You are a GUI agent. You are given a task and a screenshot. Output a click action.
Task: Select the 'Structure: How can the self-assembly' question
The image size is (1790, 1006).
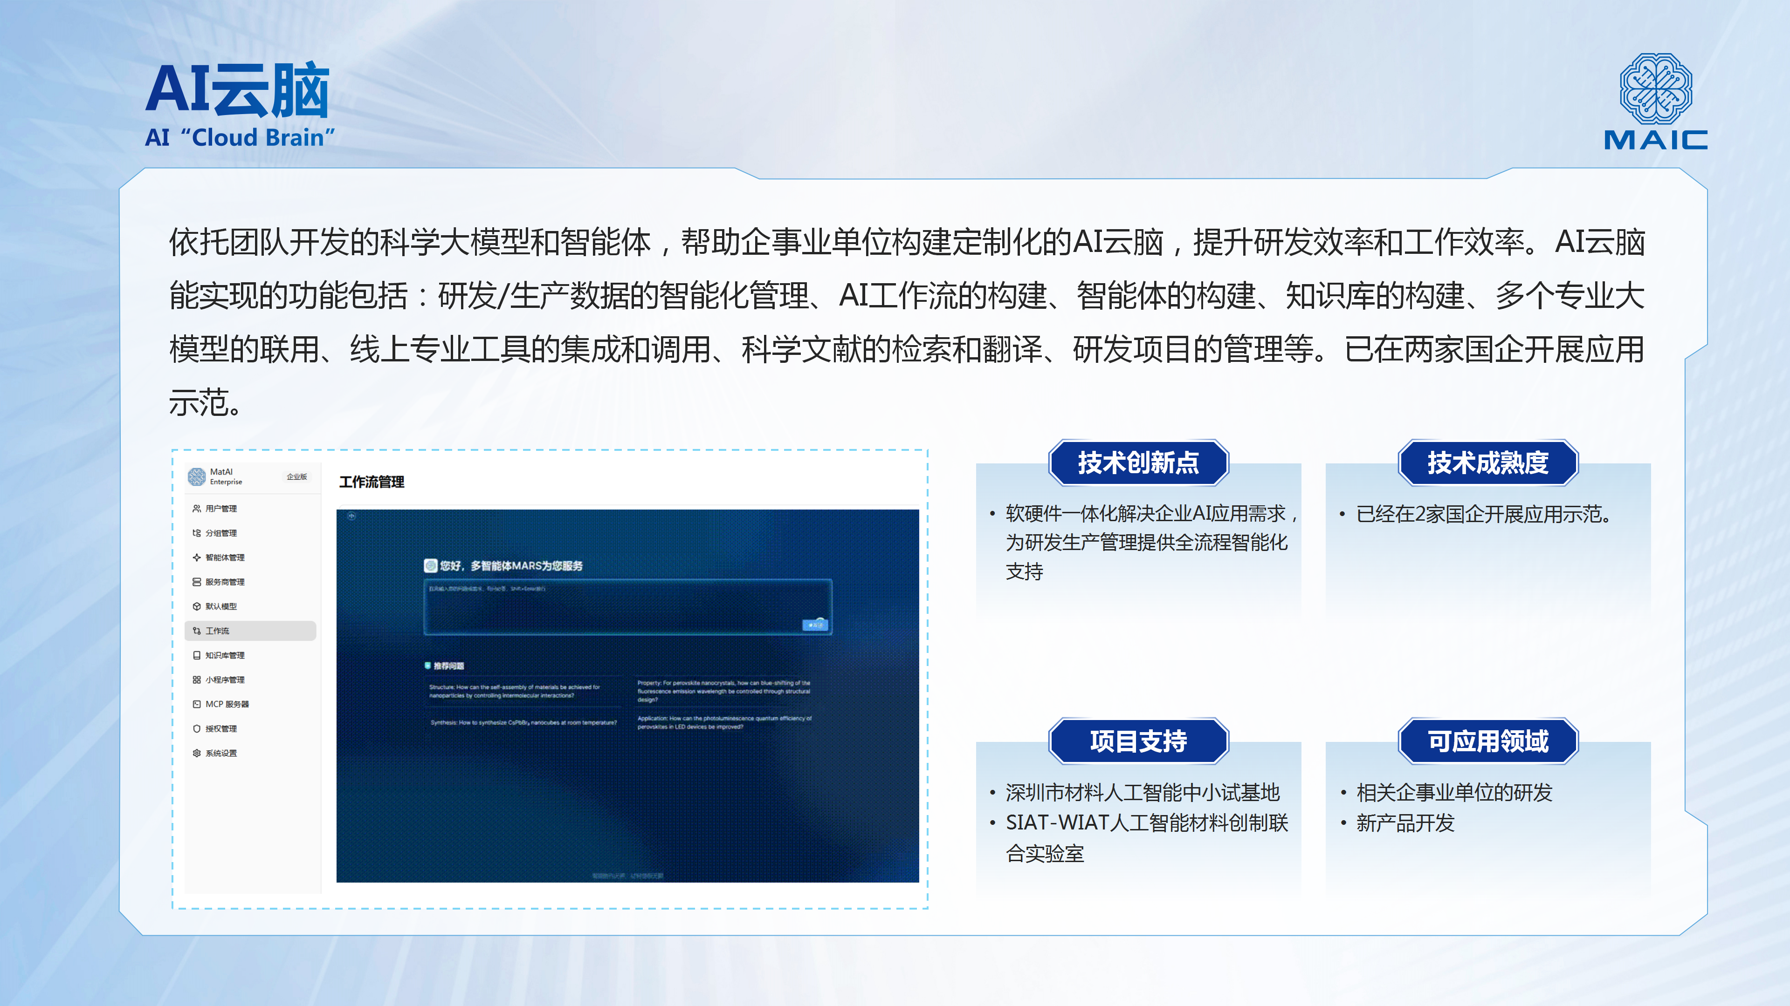(x=515, y=691)
